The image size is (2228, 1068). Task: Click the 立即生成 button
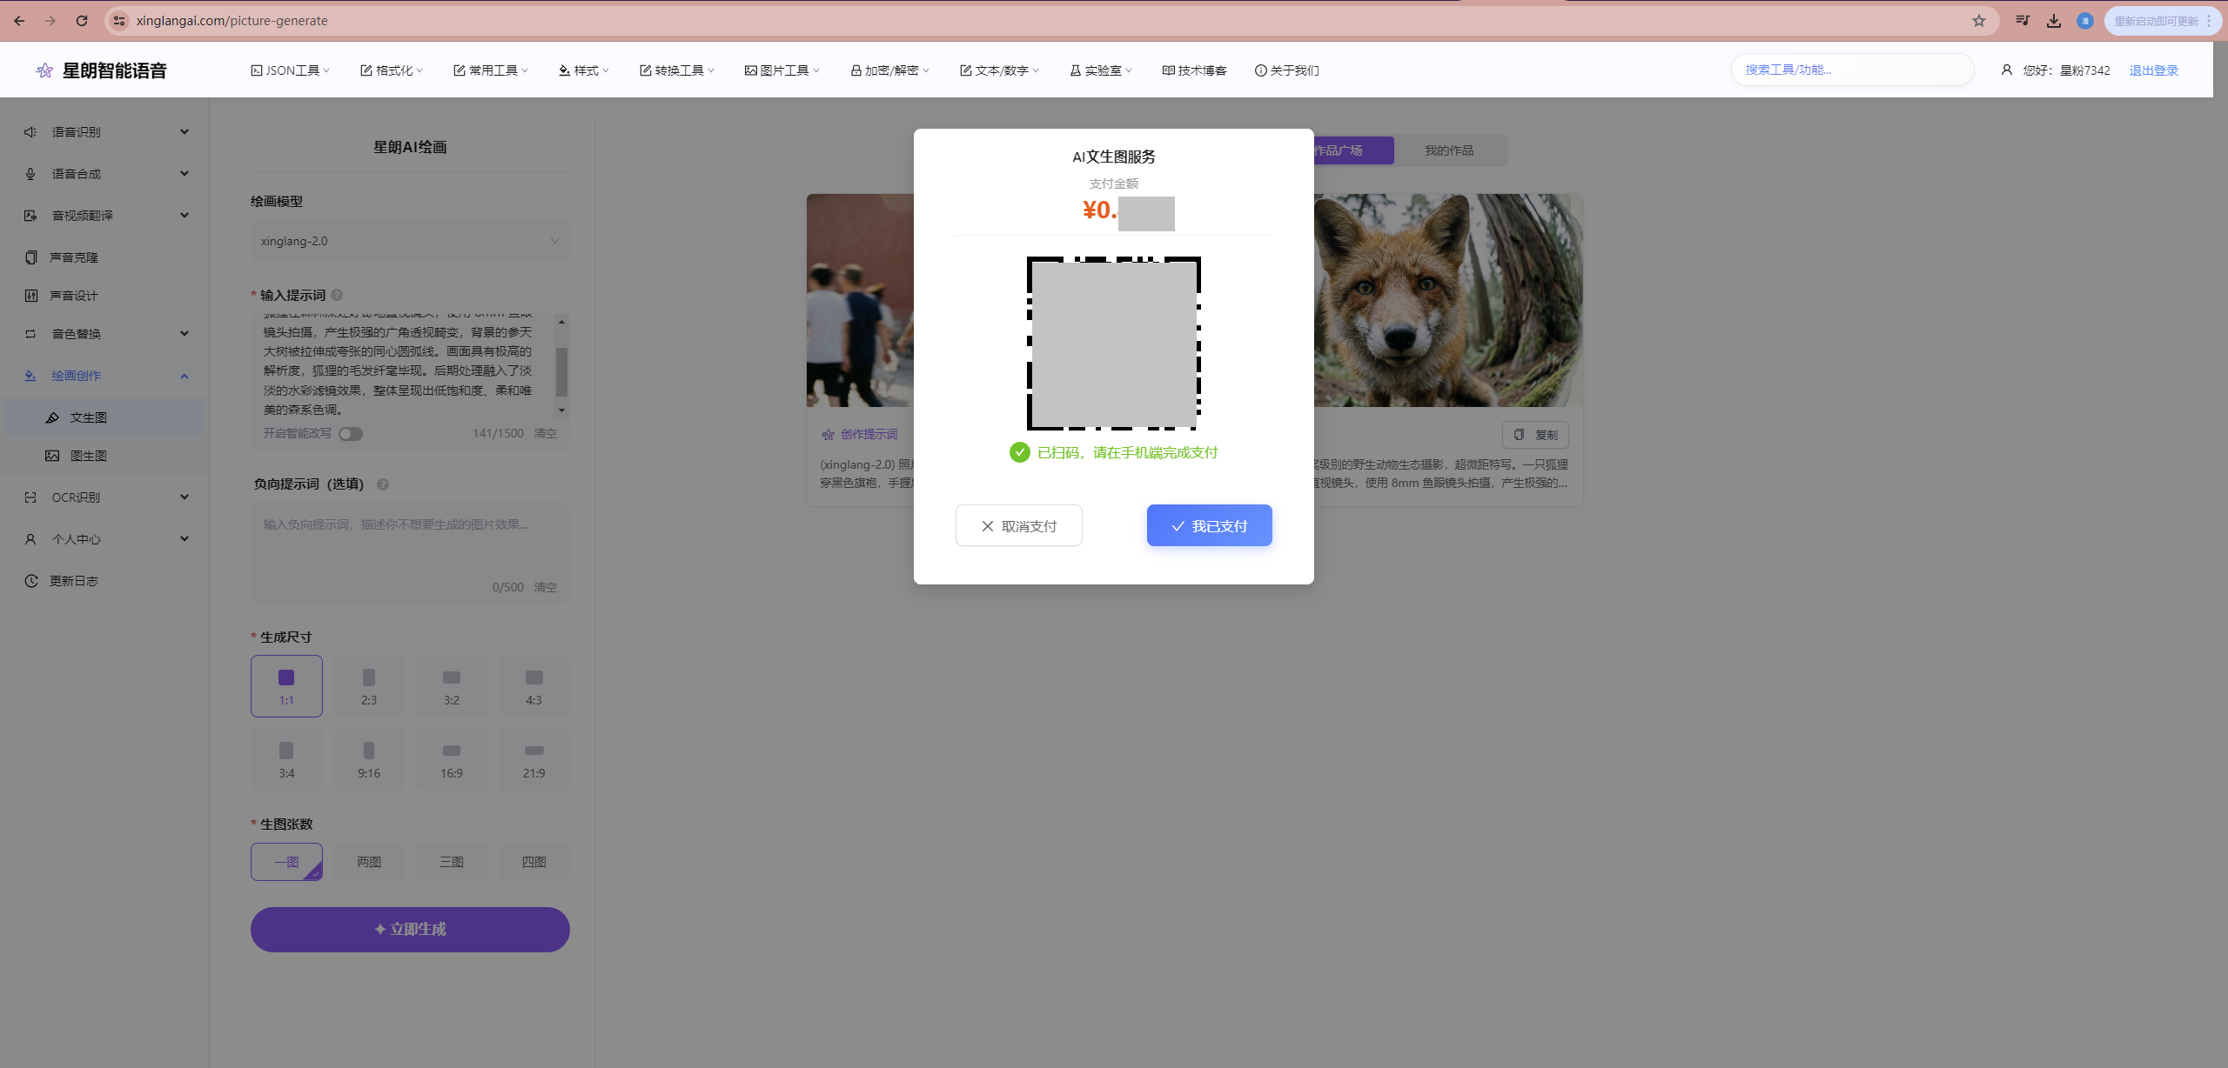click(x=410, y=930)
